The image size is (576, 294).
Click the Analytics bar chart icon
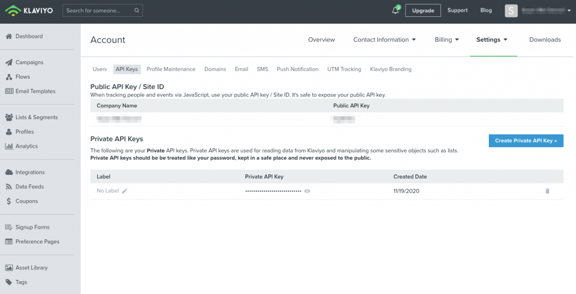point(9,146)
